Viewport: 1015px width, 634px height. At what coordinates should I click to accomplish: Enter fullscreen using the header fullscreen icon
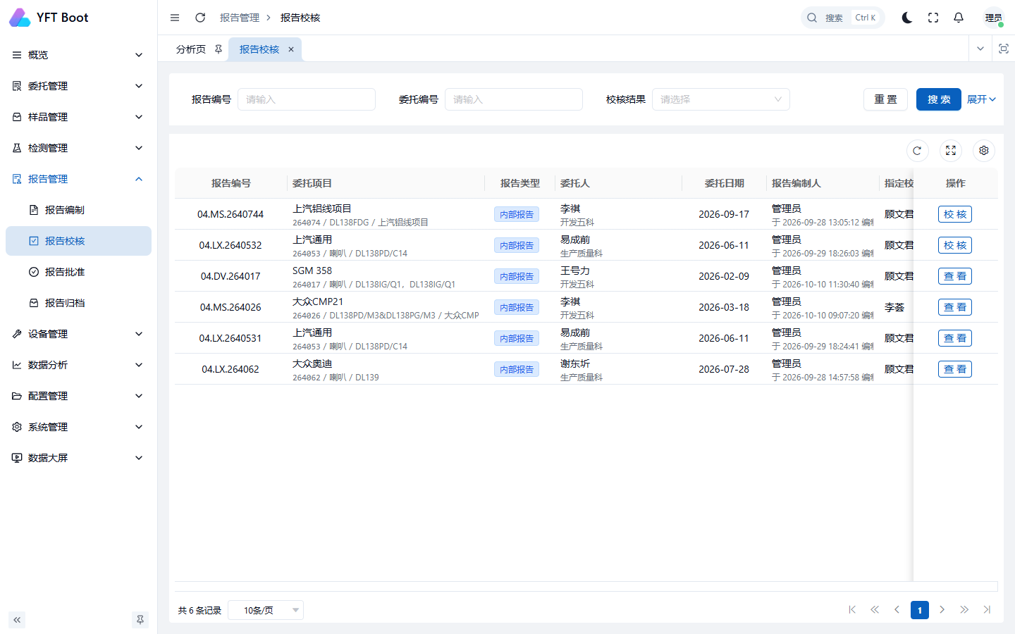(933, 18)
